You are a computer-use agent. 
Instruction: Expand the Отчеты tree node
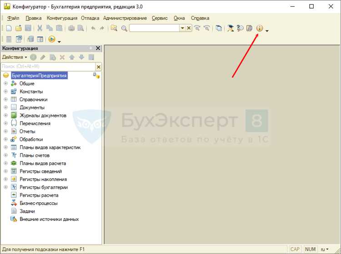[x=5, y=131]
